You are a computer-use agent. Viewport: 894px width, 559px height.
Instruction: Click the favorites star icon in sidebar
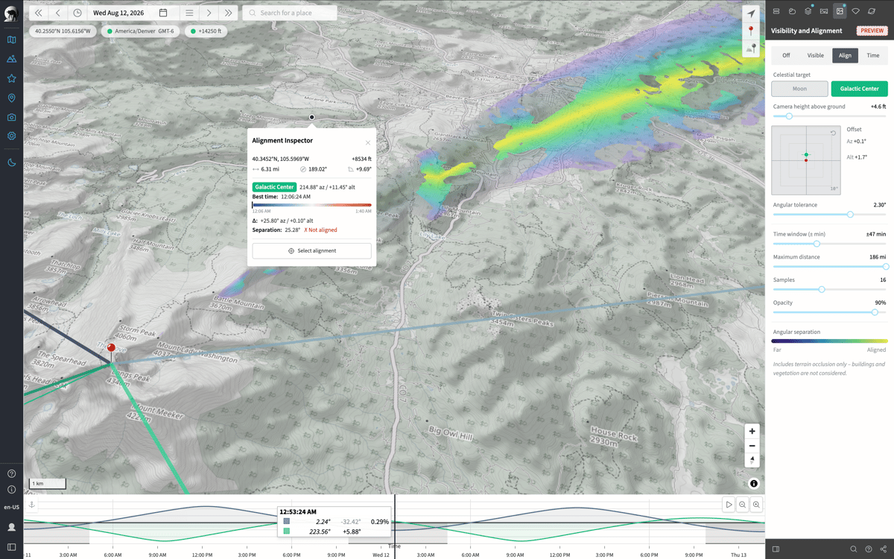click(x=11, y=78)
